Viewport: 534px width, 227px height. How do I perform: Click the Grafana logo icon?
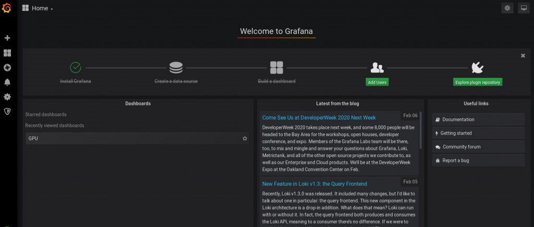click(x=7, y=7)
